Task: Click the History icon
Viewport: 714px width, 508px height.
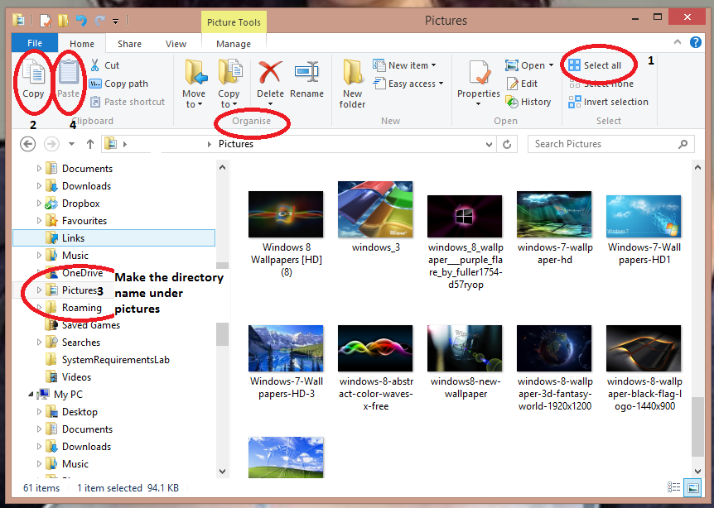Action: click(x=529, y=101)
